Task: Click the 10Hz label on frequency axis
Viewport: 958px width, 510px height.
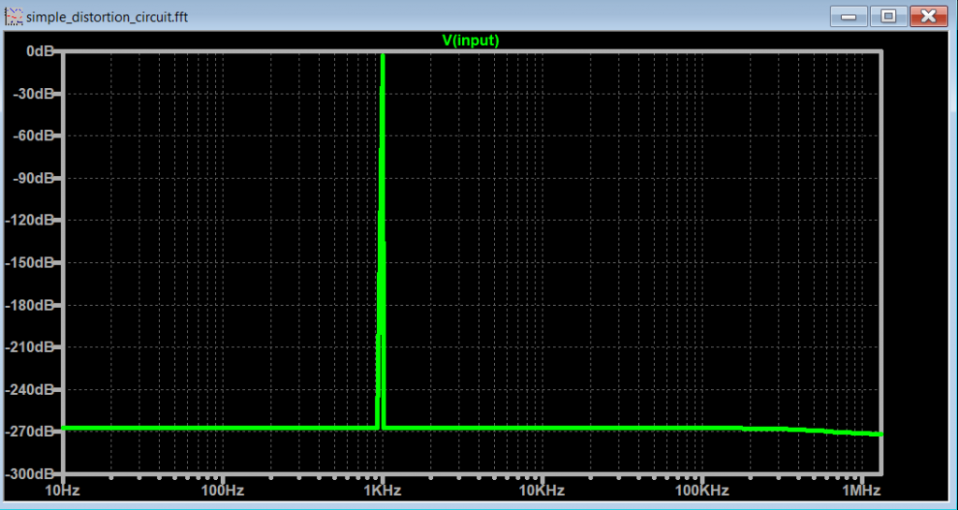Action: pyautogui.click(x=63, y=489)
